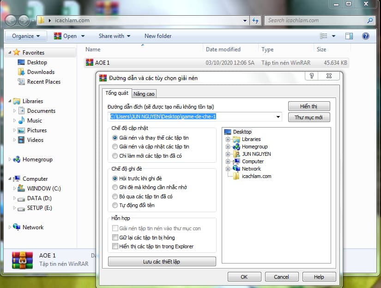The width and height of the screenshot is (381, 288).
Task: Click the Open button in Explorer toolbar
Action: (66, 36)
